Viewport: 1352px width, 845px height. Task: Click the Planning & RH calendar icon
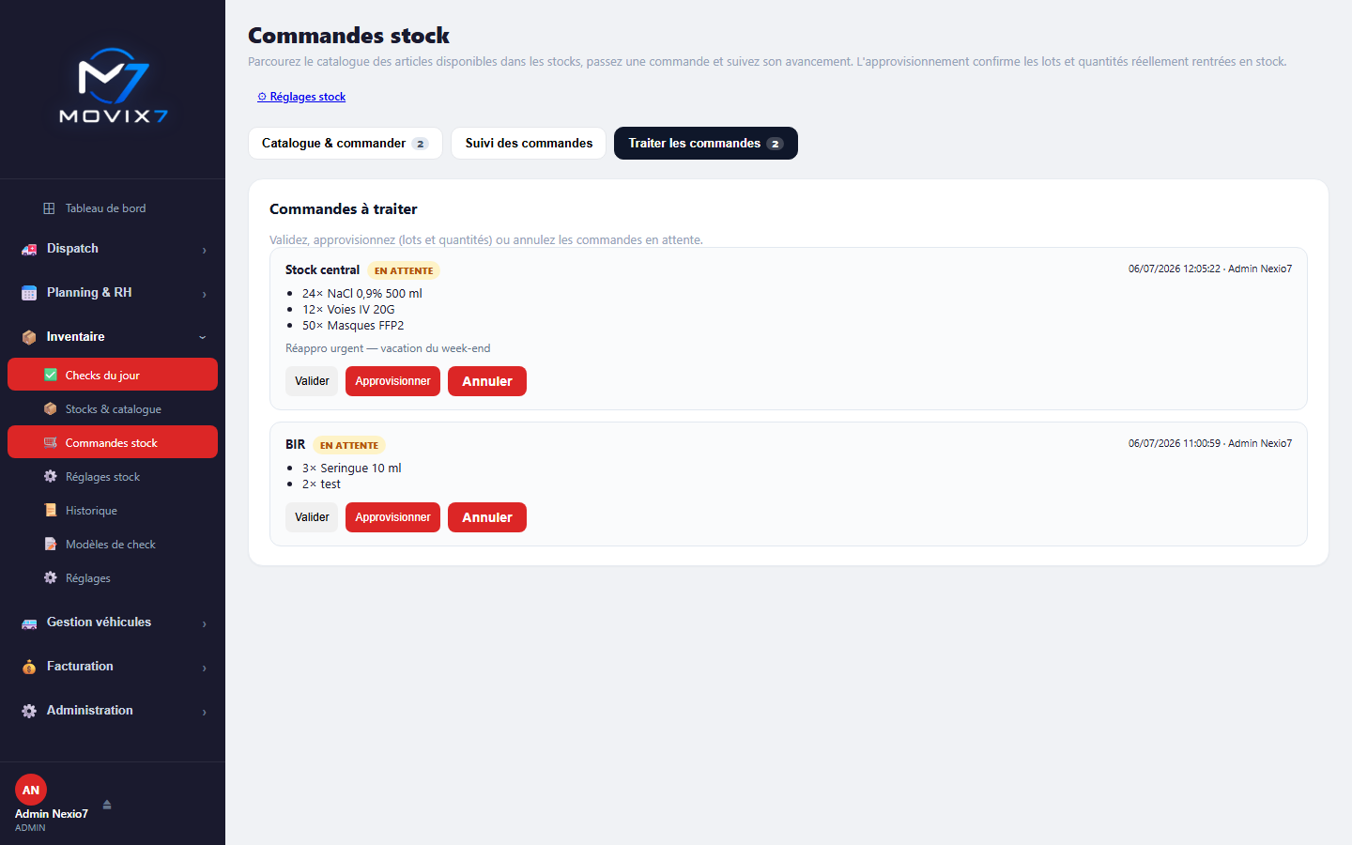[x=29, y=293]
